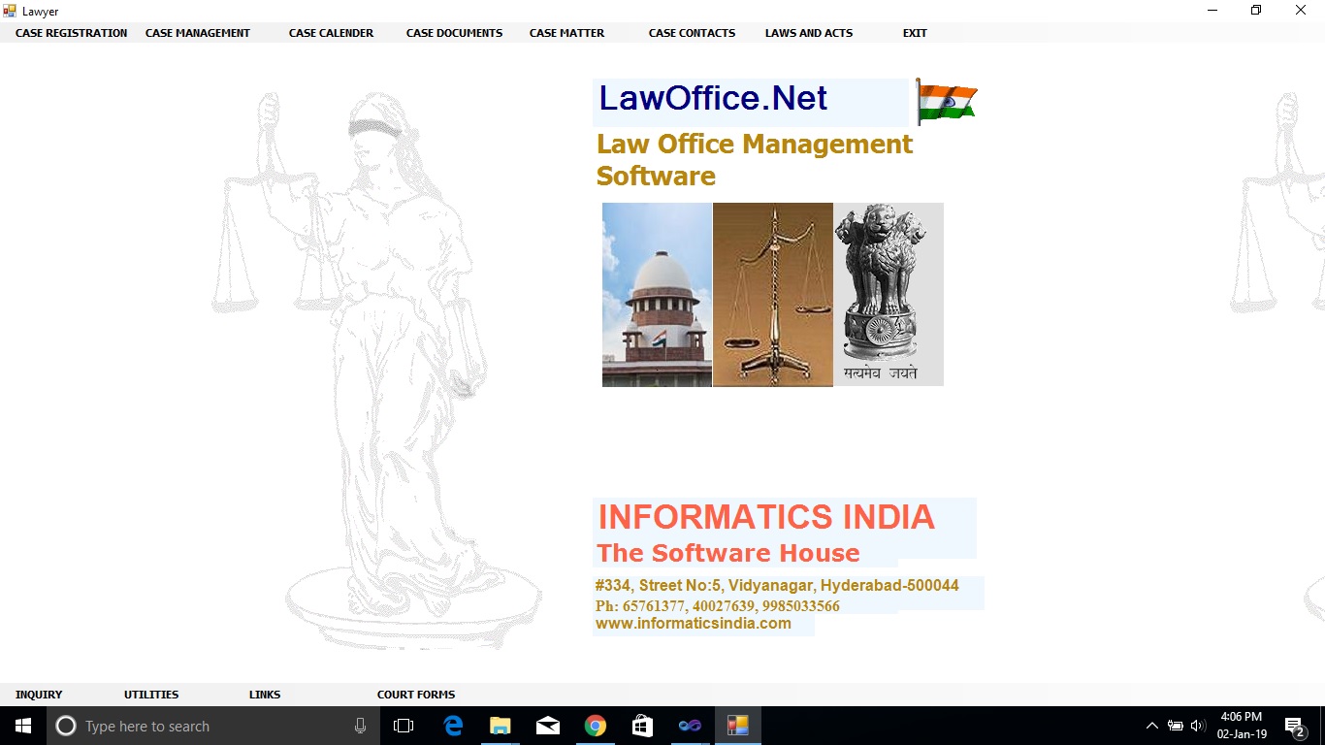1325x745 pixels.
Task: Click the Ashoka lion emblem image
Action: [x=889, y=295]
